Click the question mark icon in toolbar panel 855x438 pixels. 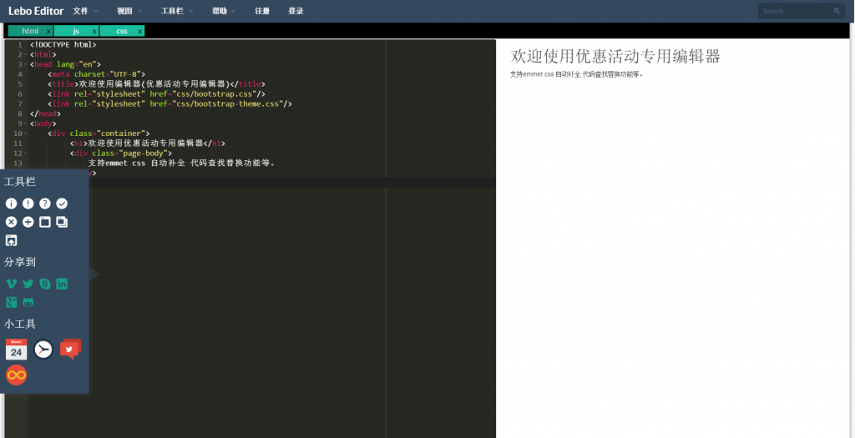tap(45, 204)
